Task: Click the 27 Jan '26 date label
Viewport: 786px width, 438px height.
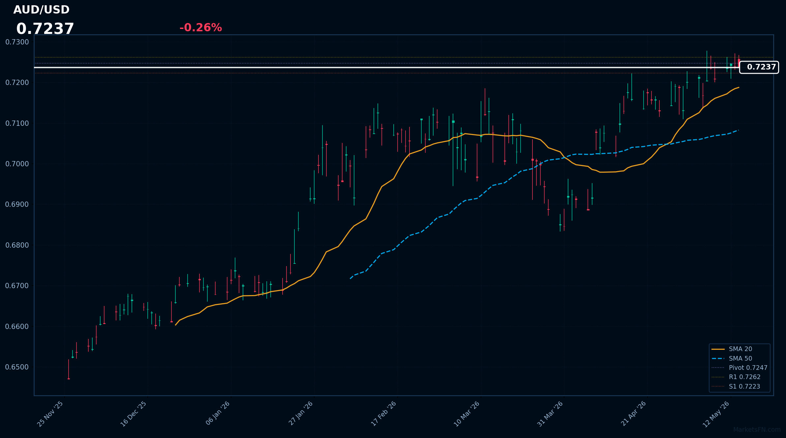Action: (301, 413)
